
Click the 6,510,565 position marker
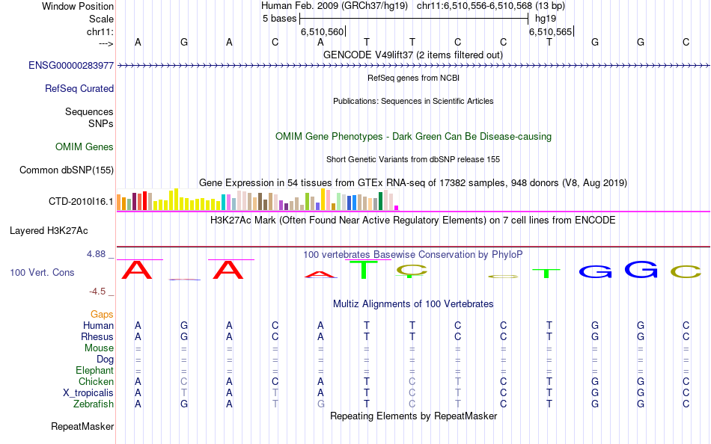point(551,31)
